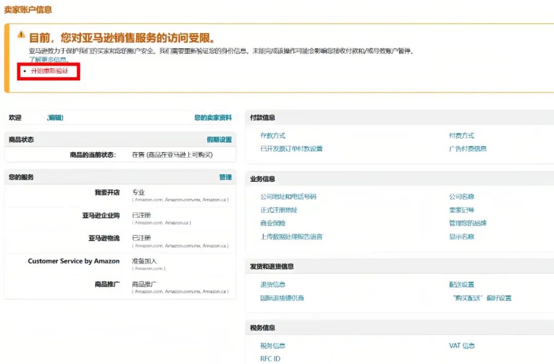Open 已开发票订单付款设置 link
The height and width of the screenshot is (364, 554).
coord(291,148)
